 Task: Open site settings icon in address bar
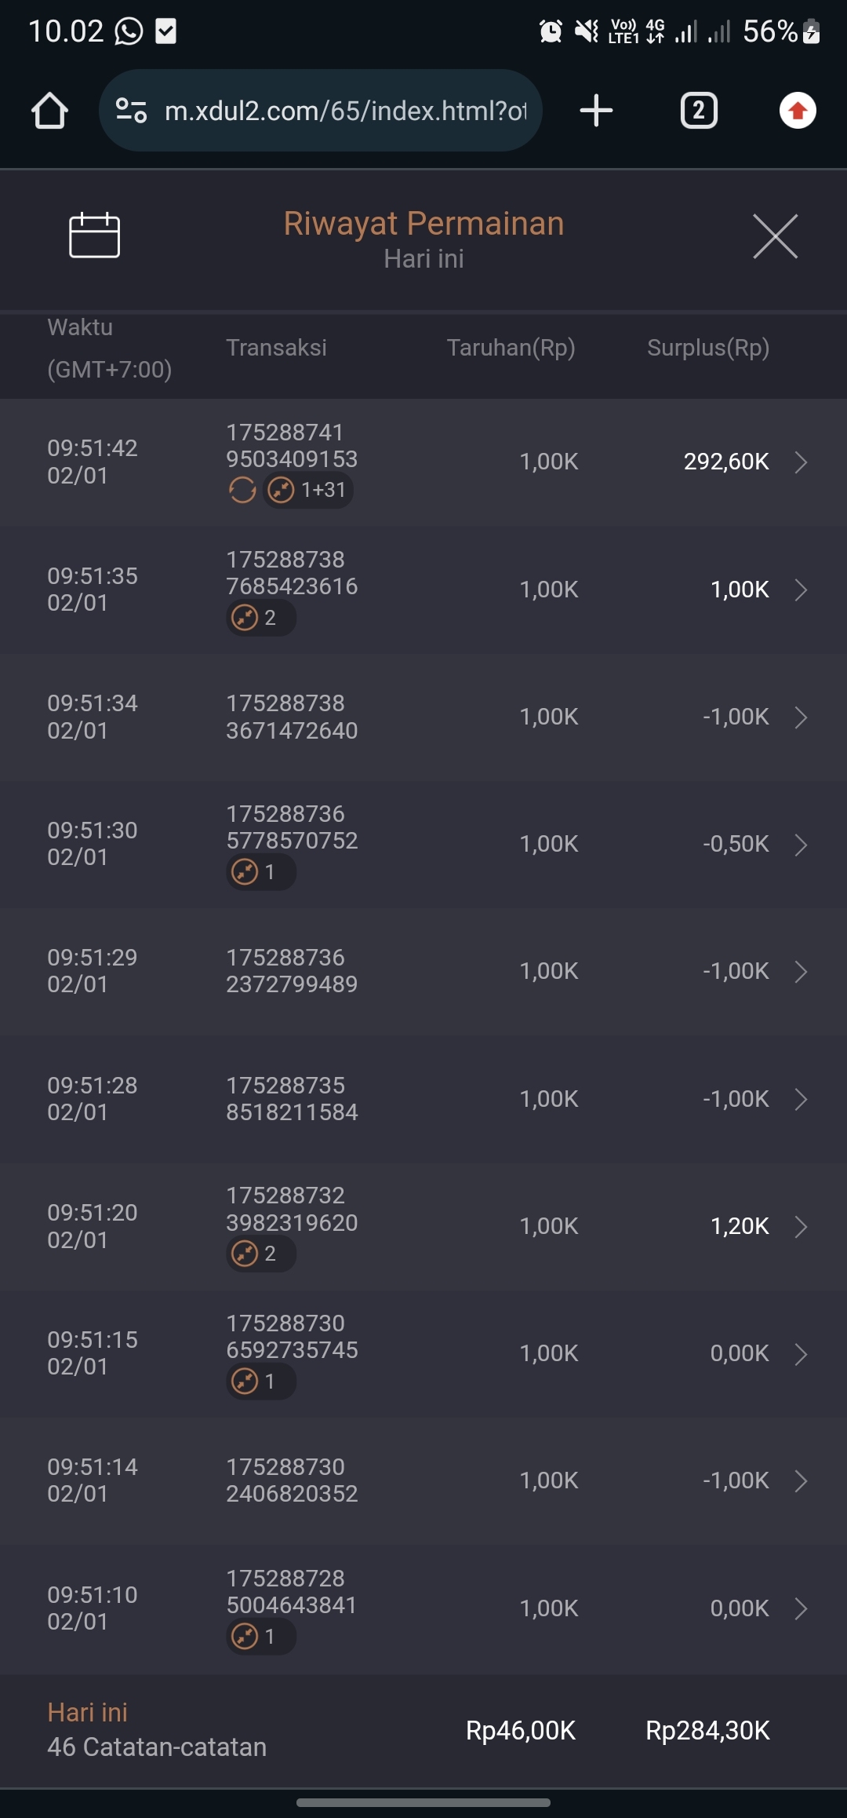131,111
